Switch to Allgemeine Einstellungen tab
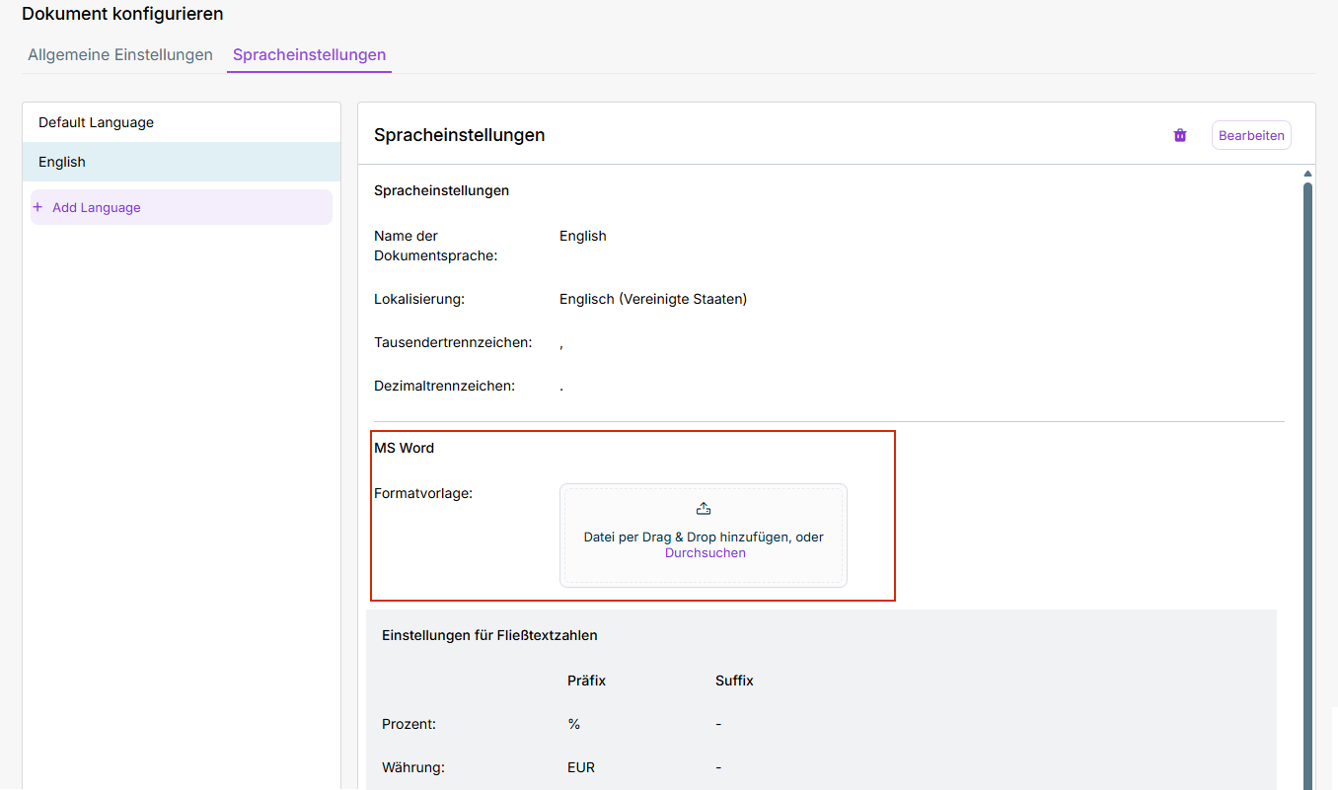Screen dimensions: 1338x790 point(120,55)
